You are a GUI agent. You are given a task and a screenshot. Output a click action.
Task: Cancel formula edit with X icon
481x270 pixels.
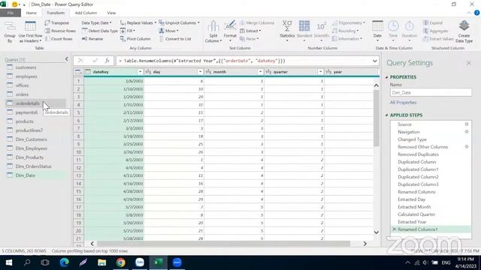pyautogui.click(x=80, y=61)
